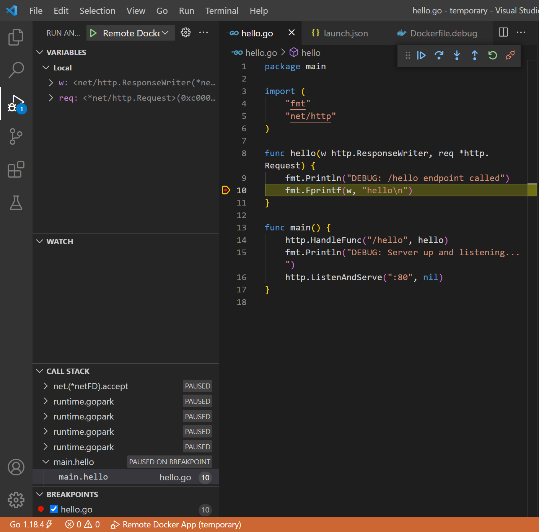Open Run and Debug more actions menu
539x532 pixels.
(x=204, y=33)
